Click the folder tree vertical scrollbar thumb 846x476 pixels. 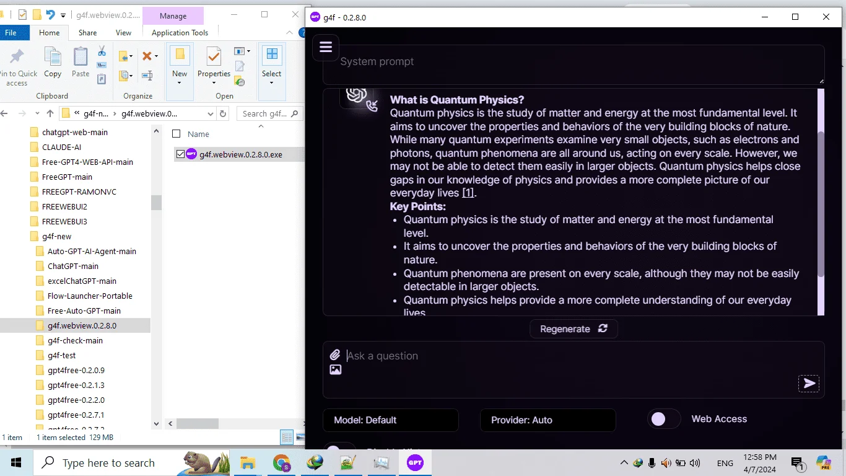(156, 202)
